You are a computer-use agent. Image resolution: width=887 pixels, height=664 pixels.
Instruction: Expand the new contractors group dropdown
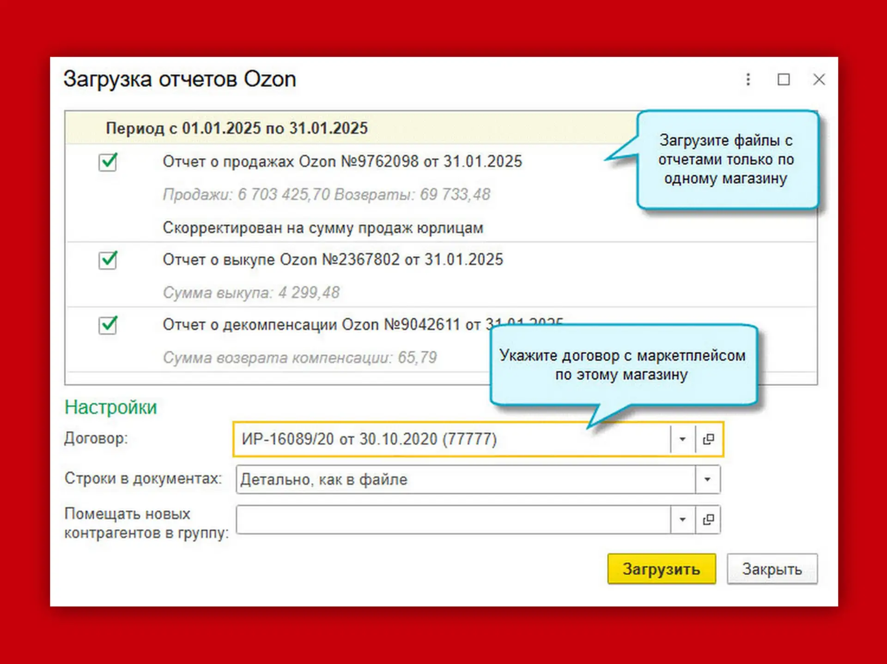(682, 520)
